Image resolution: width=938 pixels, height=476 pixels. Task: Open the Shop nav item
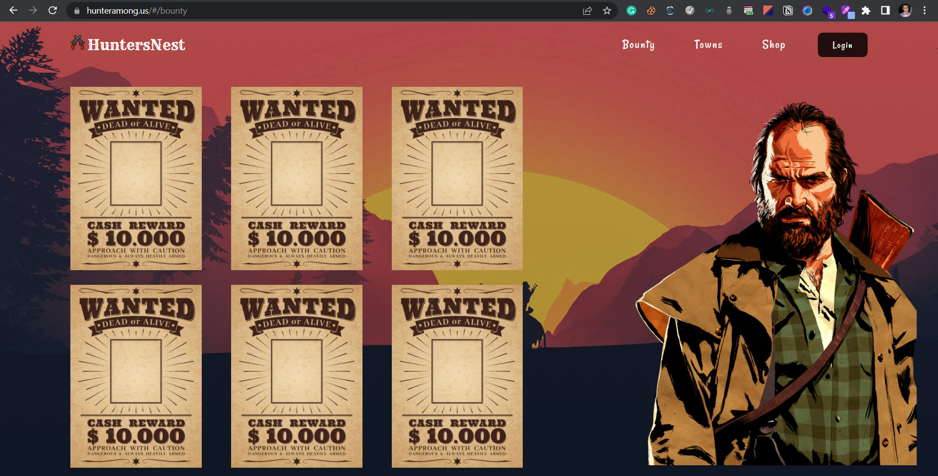click(774, 45)
